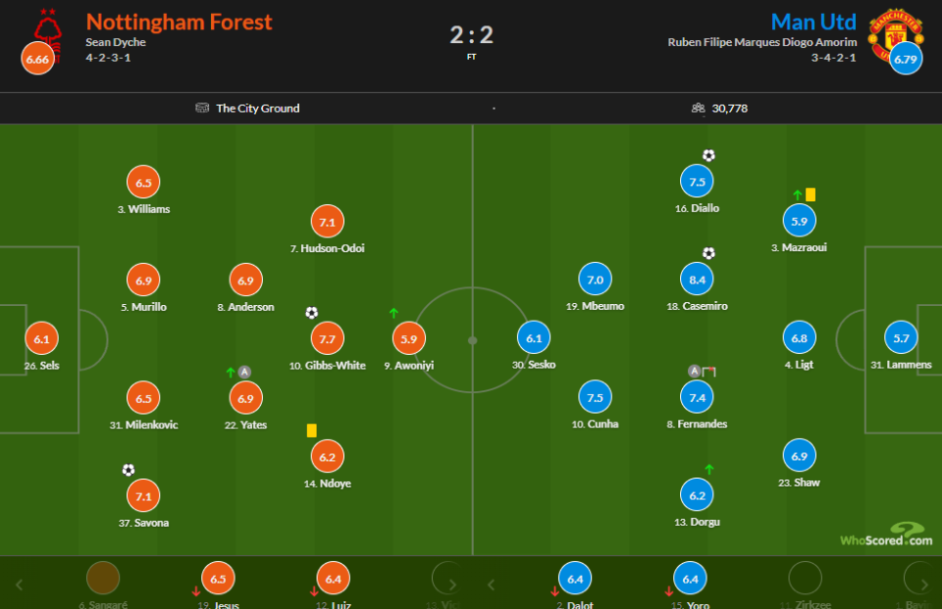Click the attendance icon next to 30,778
The image size is (942, 609).
click(698, 108)
